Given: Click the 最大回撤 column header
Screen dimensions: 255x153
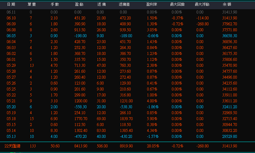Looking at the screenshot, I should pos(177,4).
